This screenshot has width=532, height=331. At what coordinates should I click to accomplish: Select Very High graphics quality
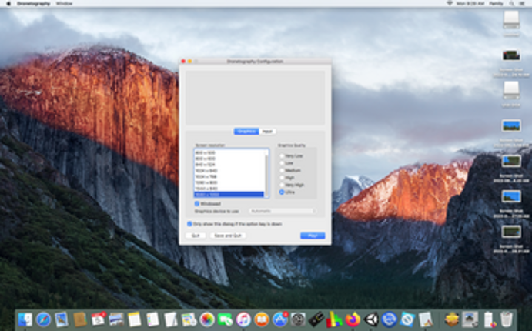pos(282,185)
